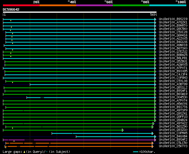Screen dimensions: 189x154
Task: Select the UniRef100_A5AXY6 label
Action: tap(173, 104)
